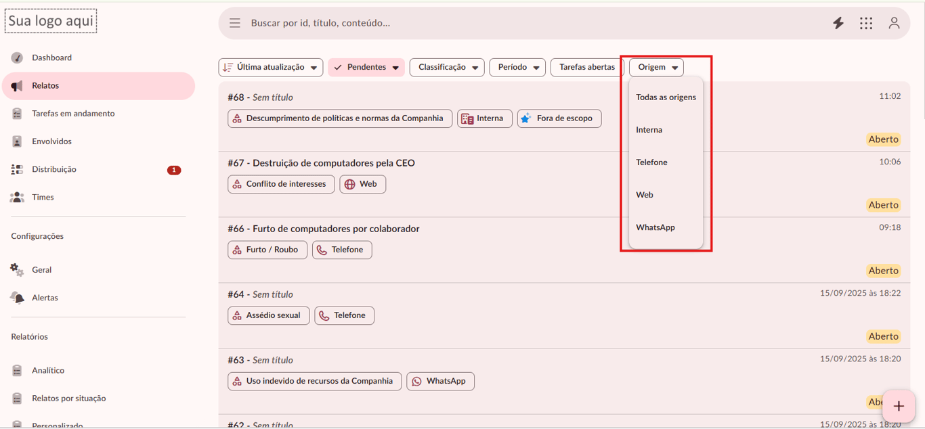Click the building icon on Interna tag

coord(467,118)
